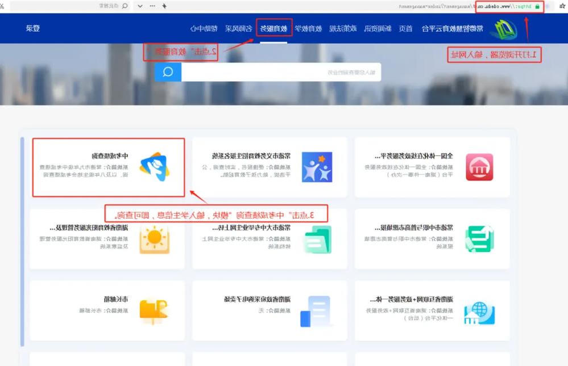Open the 常德市中职与普高志愿填报 card title

click(x=414, y=228)
